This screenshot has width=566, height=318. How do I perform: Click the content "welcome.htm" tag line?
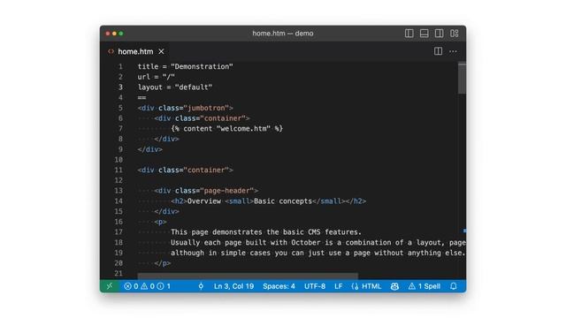pyautogui.click(x=227, y=129)
